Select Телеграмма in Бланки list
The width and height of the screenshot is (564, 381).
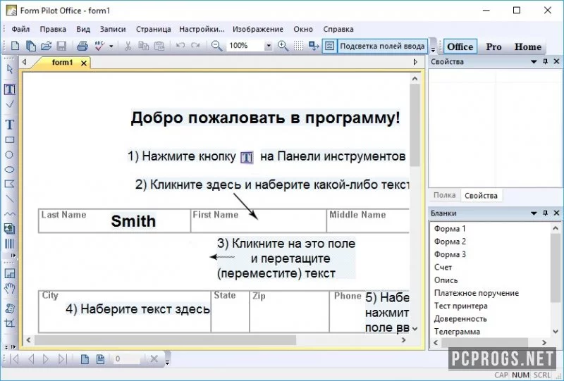point(457,332)
